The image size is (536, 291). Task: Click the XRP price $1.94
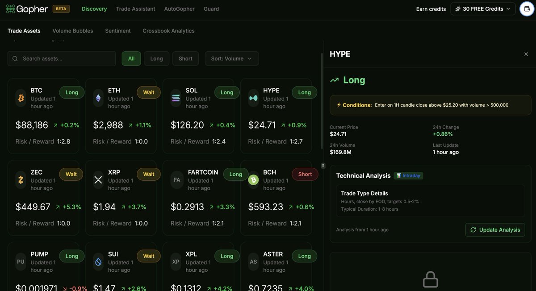(105, 207)
